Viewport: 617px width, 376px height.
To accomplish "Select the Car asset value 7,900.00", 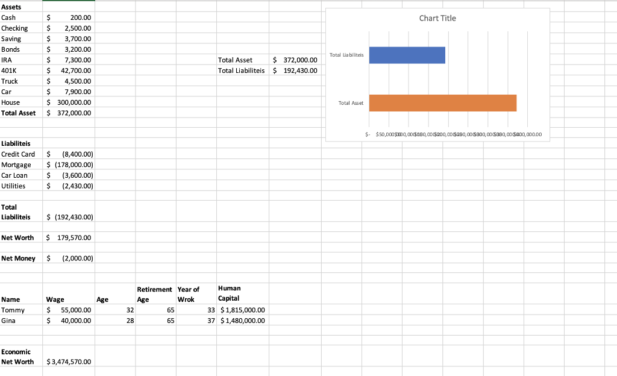I will pyautogui.click(x=69, y=92).
